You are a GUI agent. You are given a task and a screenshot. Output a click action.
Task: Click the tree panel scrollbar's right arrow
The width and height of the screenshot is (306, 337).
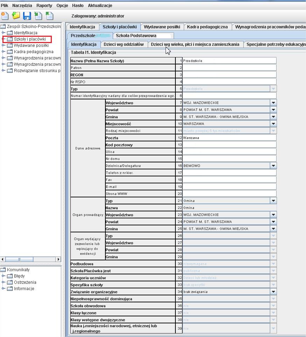pos(58,259)
